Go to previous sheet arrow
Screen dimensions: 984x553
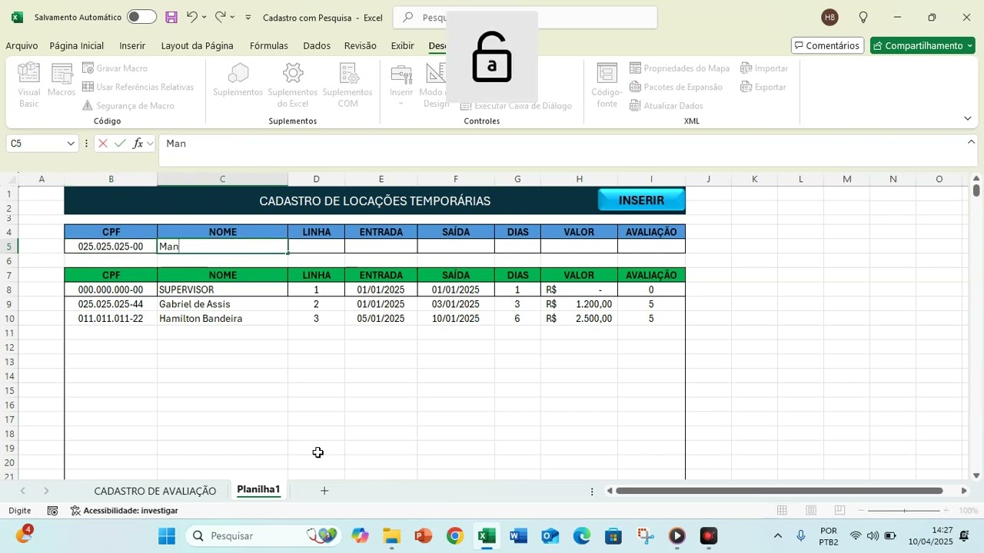(x=23, y=491)
